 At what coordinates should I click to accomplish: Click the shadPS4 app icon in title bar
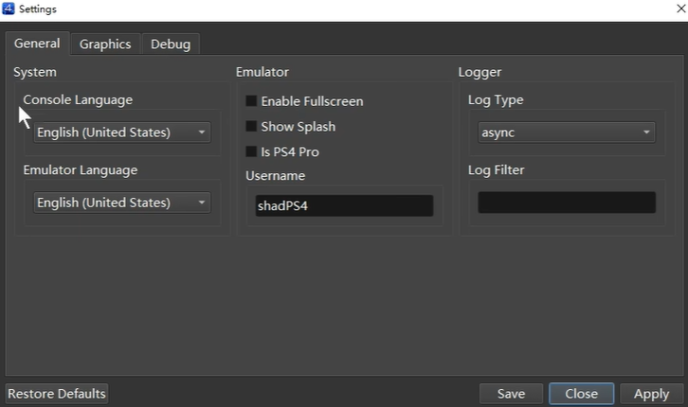(9, 9)
